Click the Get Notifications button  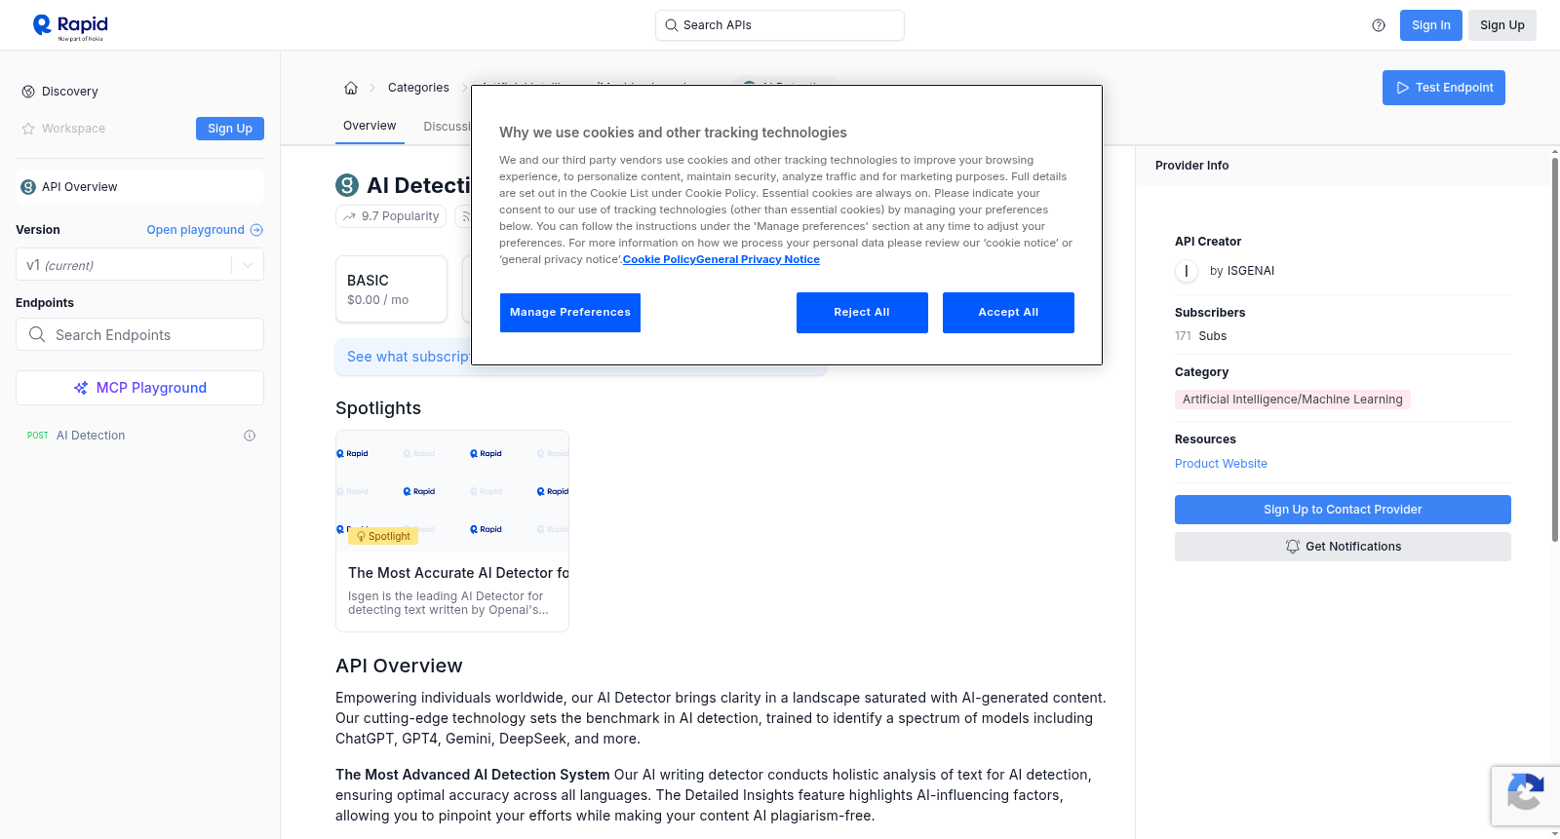click(x=1343, y=547)
